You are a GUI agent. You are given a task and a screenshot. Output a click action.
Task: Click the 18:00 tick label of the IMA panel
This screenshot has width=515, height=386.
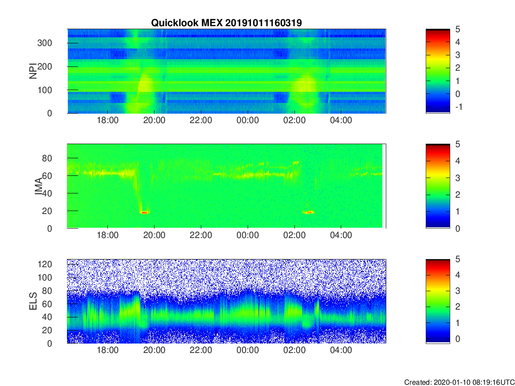[x=108, y=235]
